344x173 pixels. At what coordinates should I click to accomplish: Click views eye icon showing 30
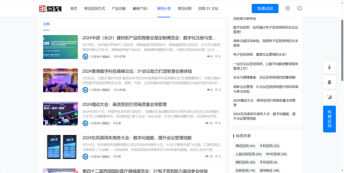(207, 156)
